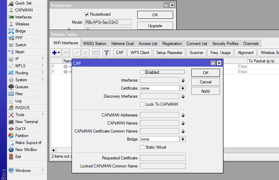Click the Setup Repeater button
The height and width of the screenshot is (180, 279).
169,53
